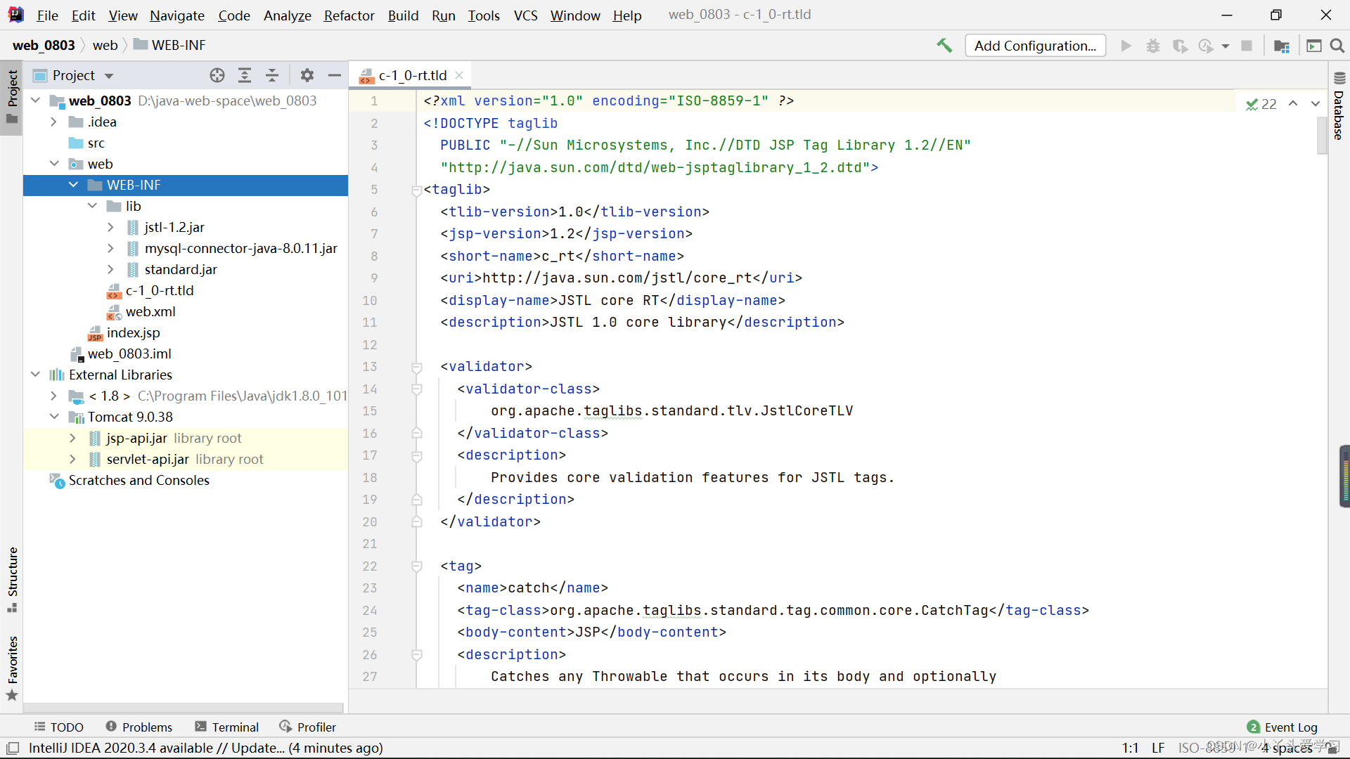Click the Build Project hammer icon

pyautogui.click(x=944, y=46)
